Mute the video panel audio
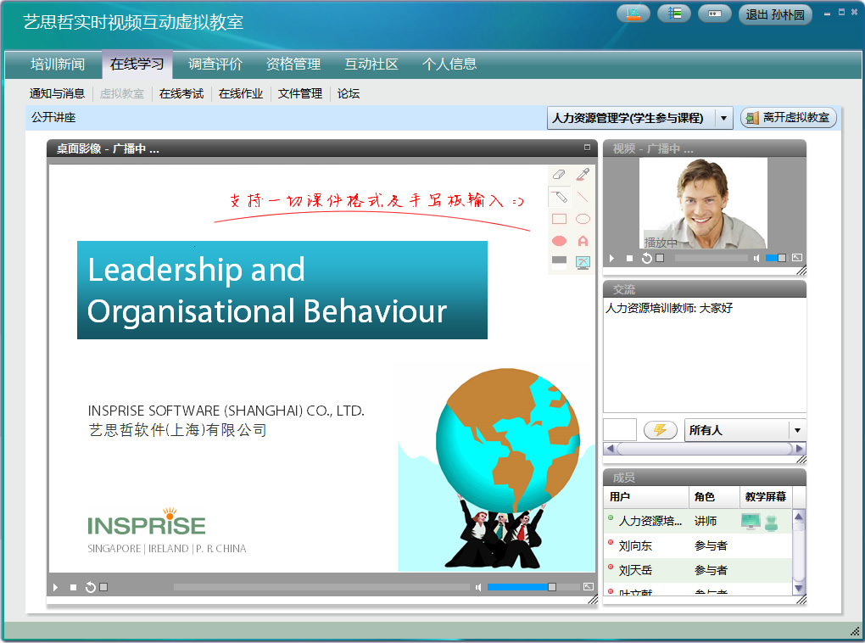 pos(756,259)
